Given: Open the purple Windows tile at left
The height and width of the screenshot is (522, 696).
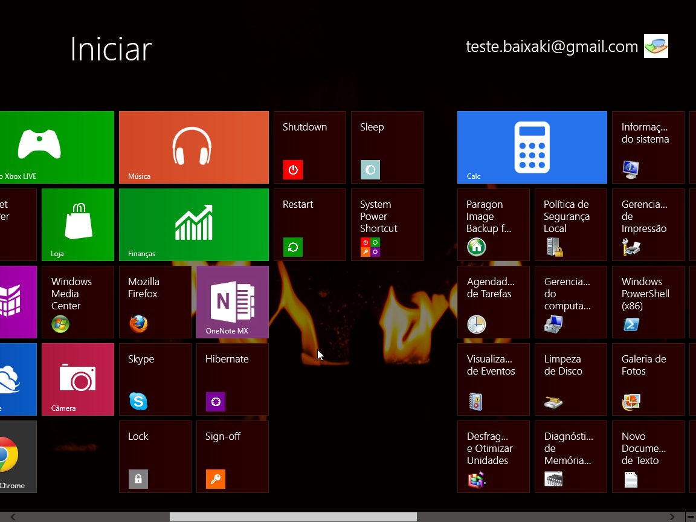Looking at the screenshot, I should tap(18, 302).
